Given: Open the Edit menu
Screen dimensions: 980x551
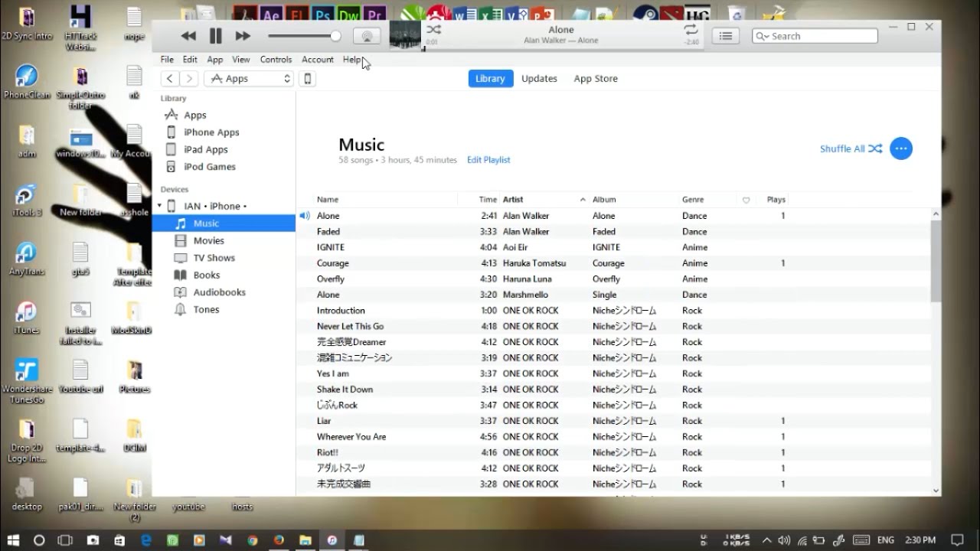Looking at the screenshot, I should point(190,60).
